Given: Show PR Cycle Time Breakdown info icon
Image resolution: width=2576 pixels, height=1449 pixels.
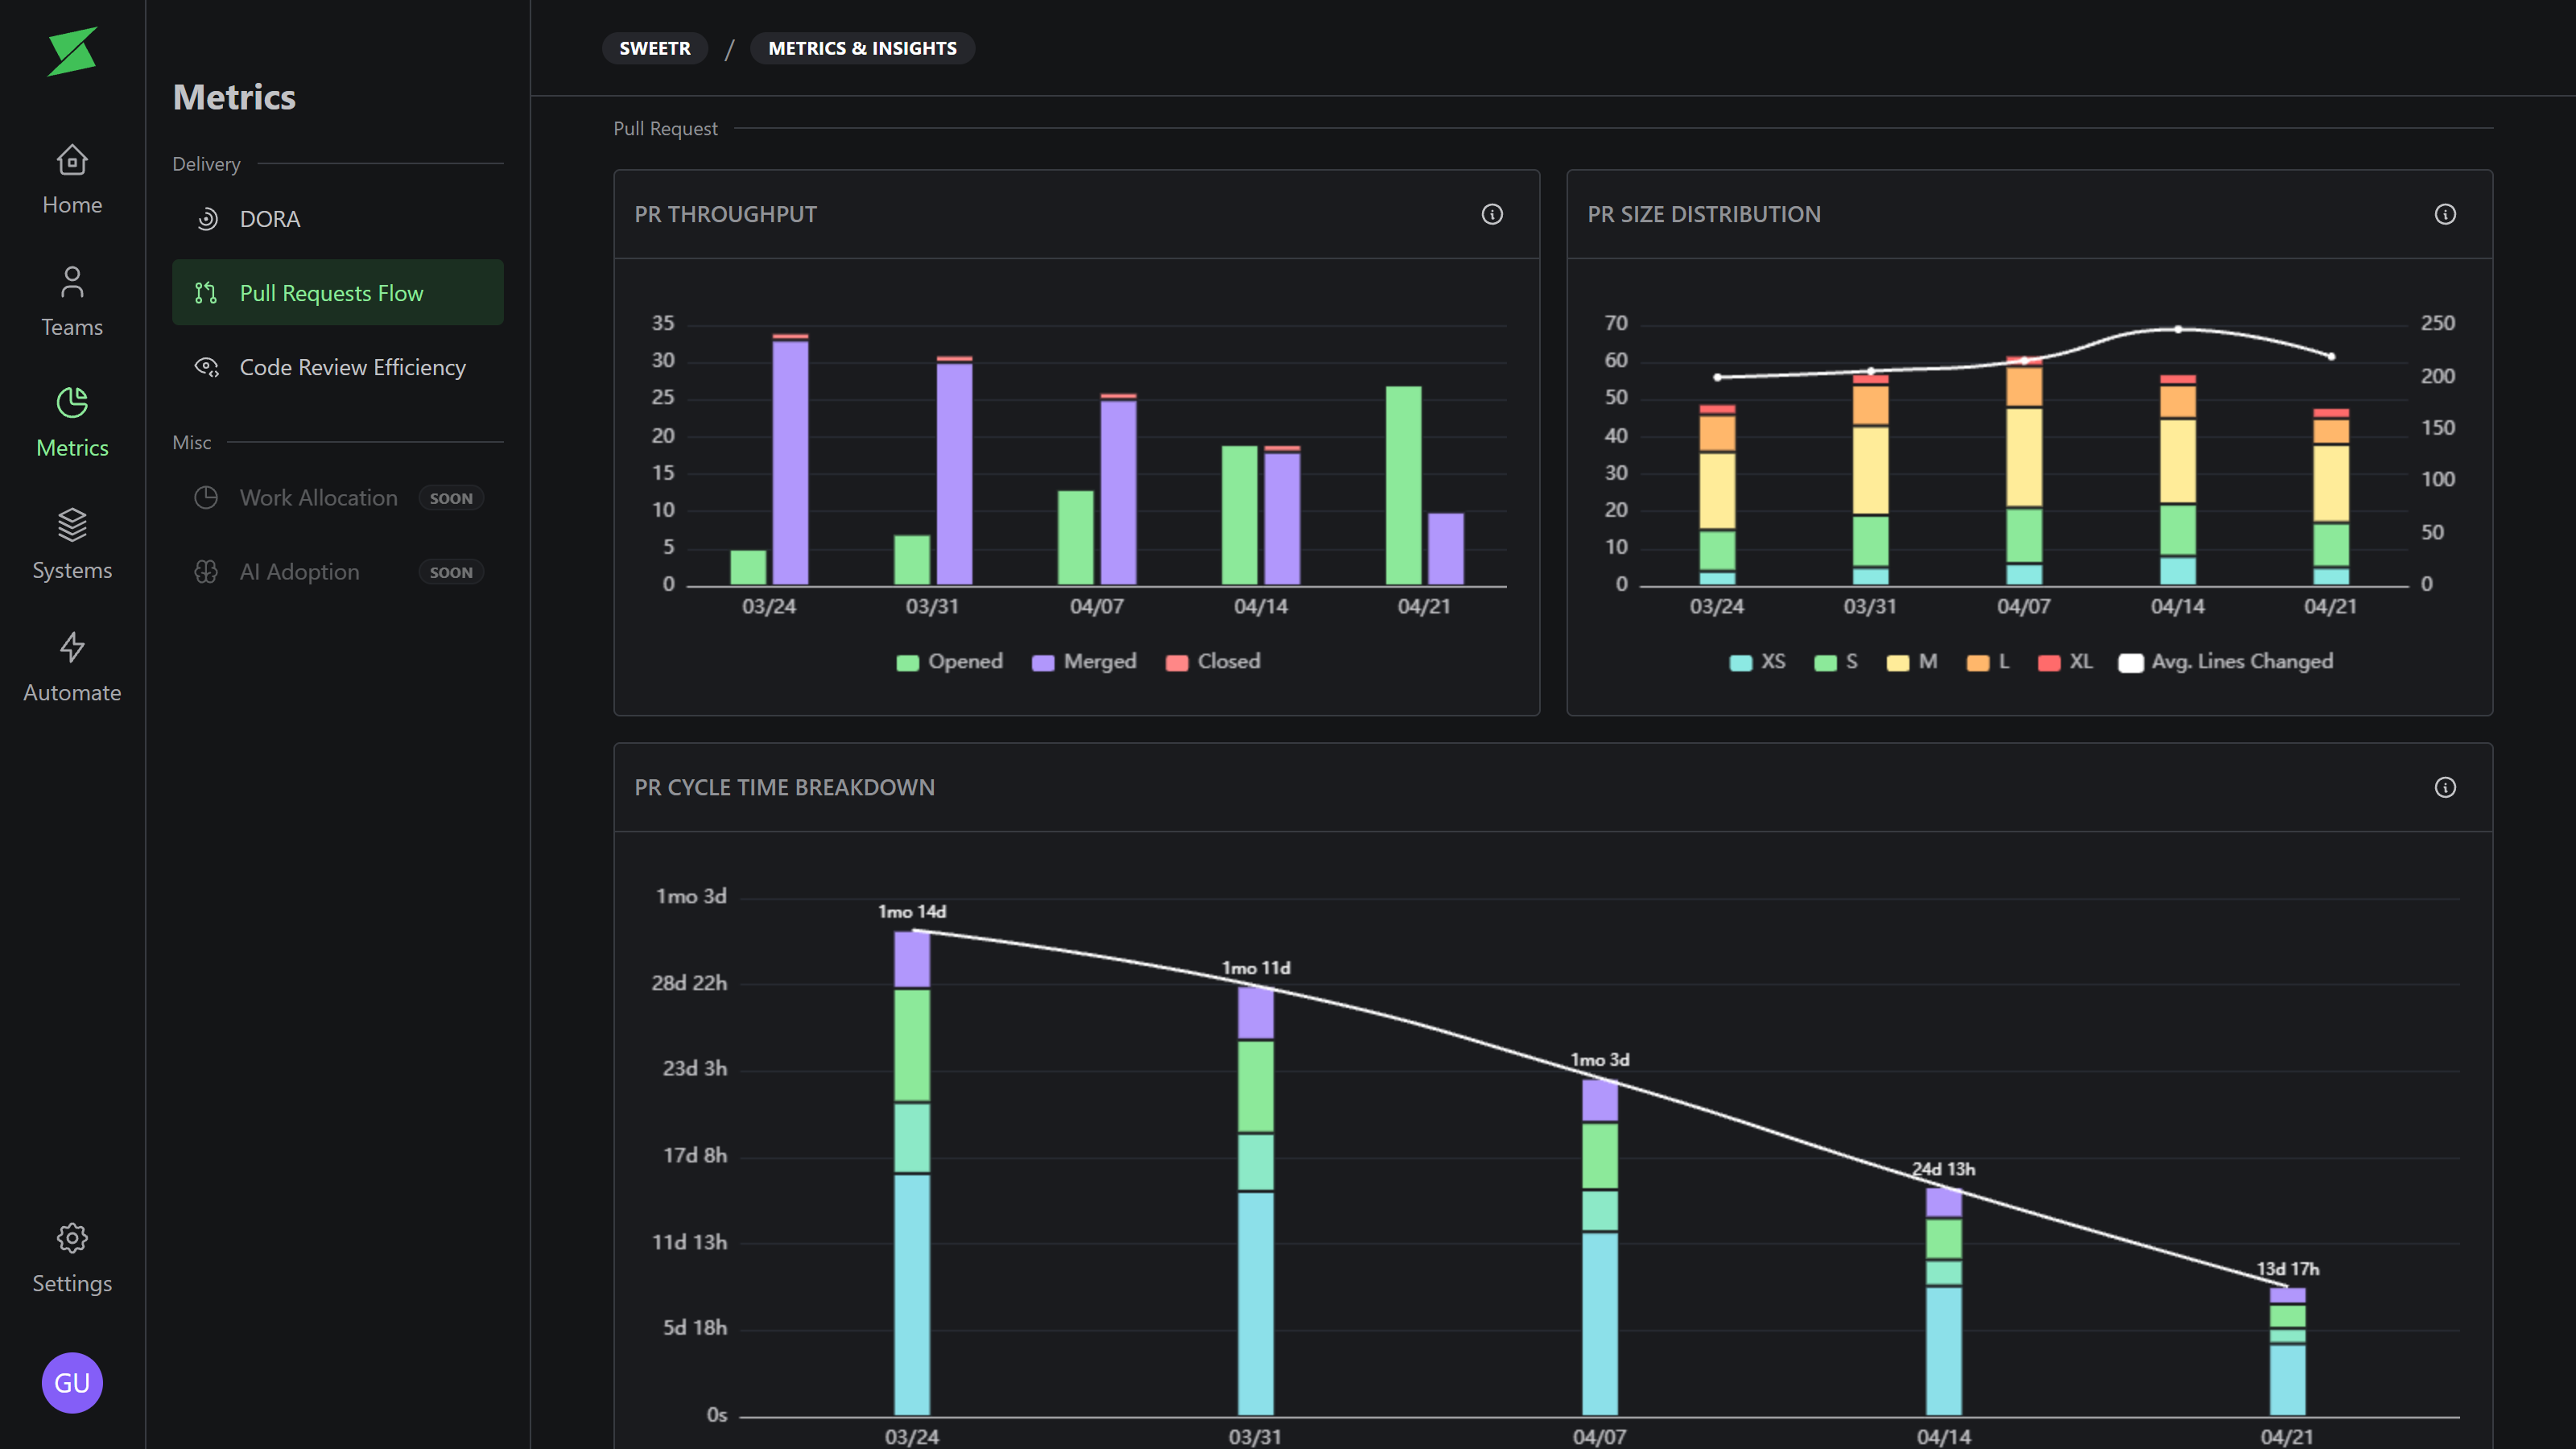Looking at the screenshot, I should tap(2445, 787).
